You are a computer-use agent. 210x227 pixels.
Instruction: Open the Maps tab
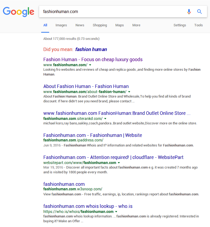(119, 25)
